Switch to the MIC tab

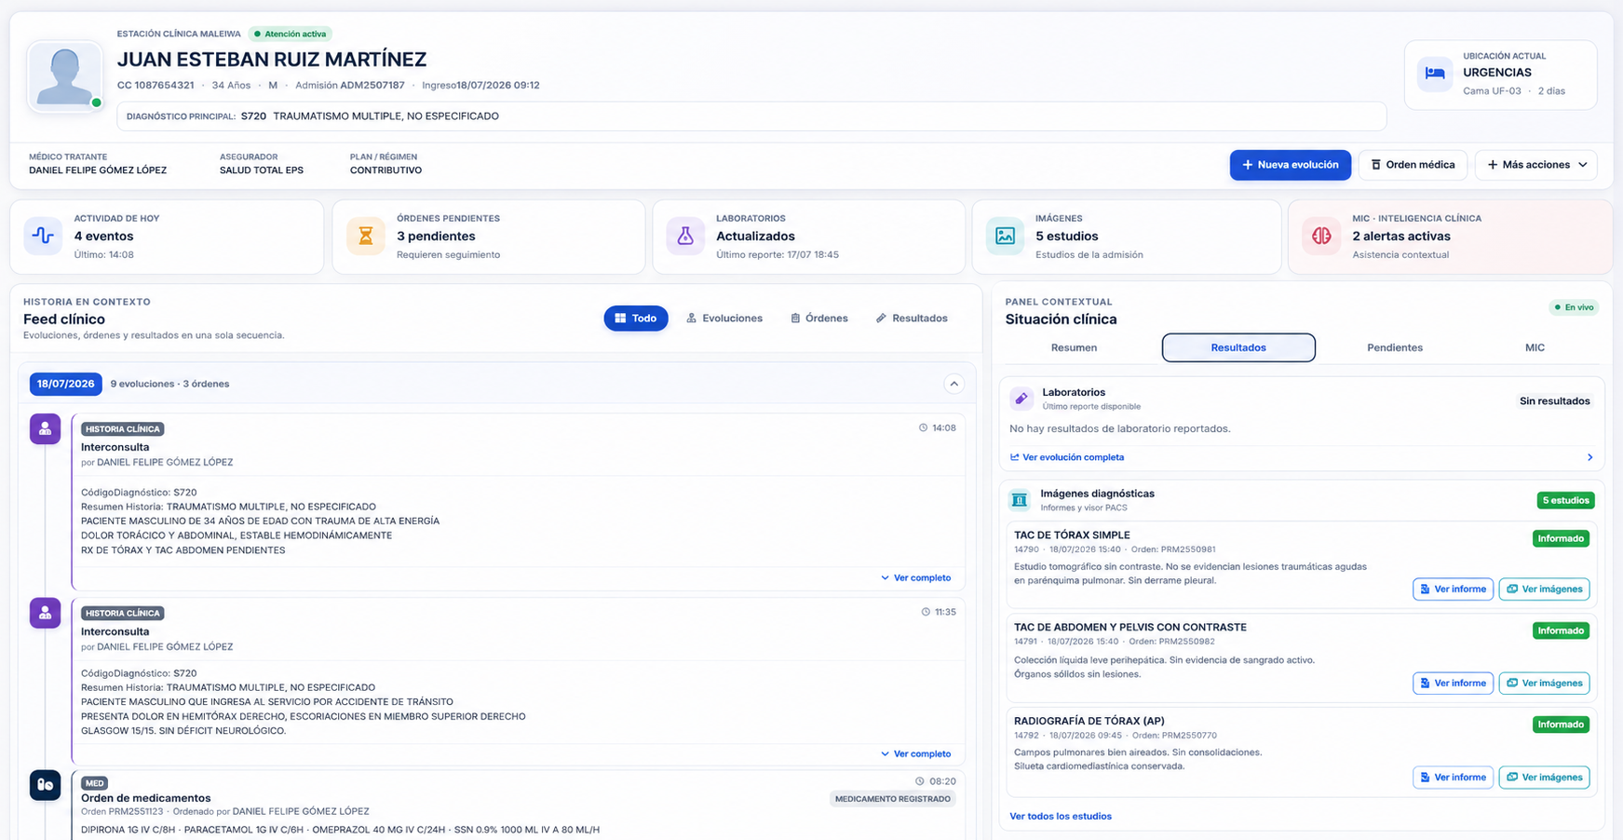click(1535, 347)
